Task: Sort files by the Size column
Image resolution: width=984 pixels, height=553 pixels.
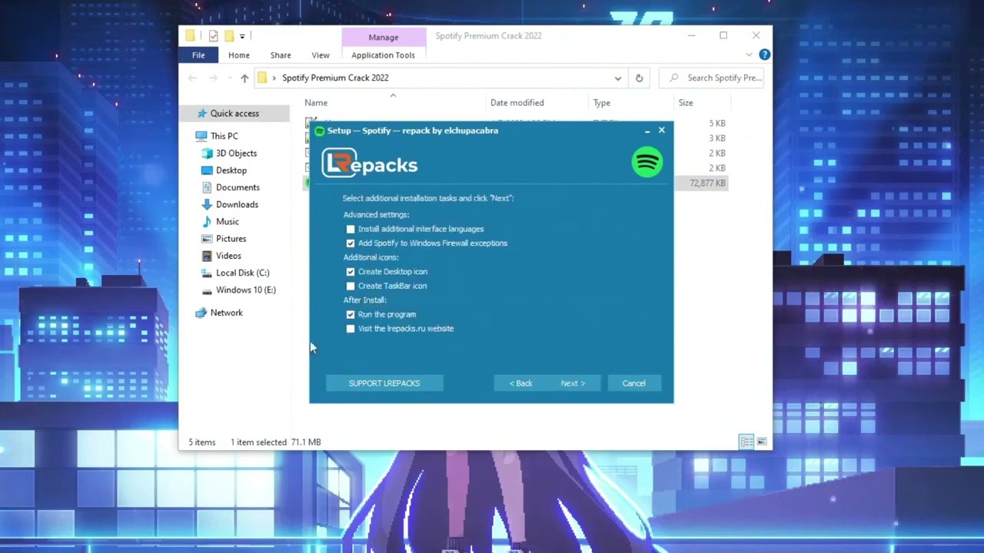Action: tap(686, 103)
